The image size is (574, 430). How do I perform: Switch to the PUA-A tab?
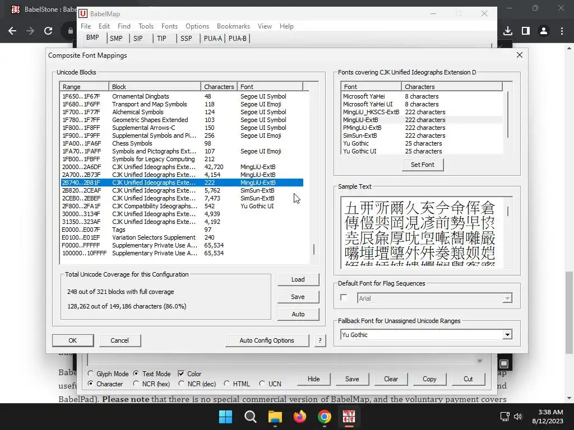pyautogui.click(x=212, y=39)
